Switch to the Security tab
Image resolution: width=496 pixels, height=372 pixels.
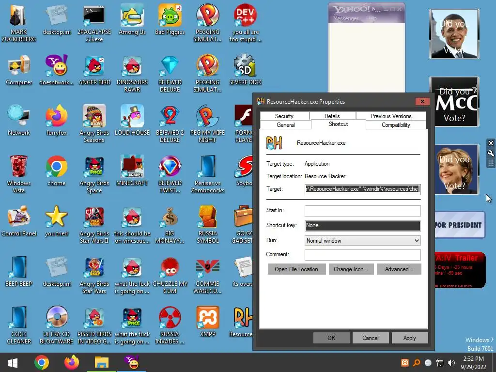pos(284,116)
